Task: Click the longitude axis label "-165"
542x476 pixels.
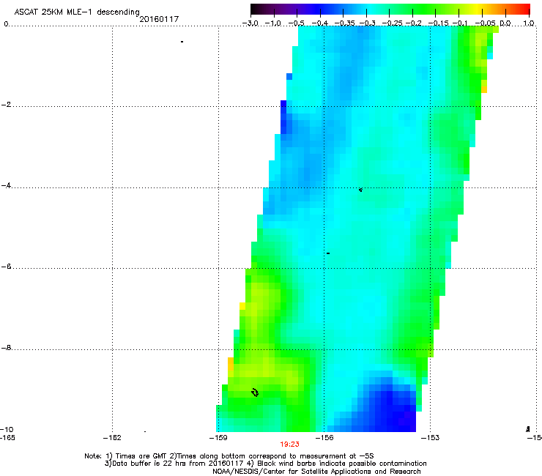Action: click(x=7, y=438)
